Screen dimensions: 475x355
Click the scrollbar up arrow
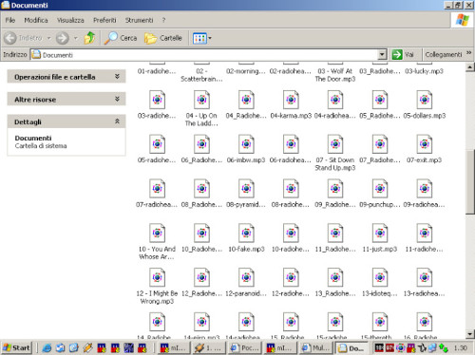point(470,67)
